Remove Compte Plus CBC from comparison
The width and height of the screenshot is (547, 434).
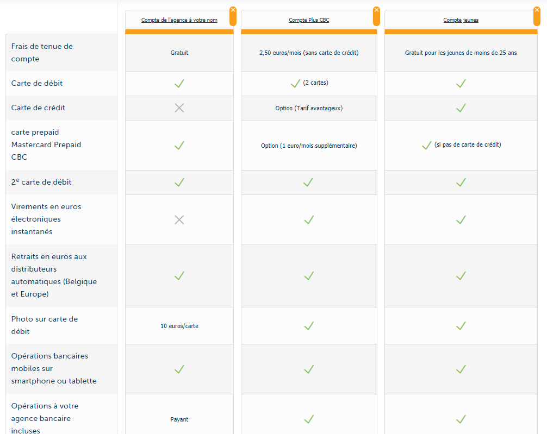[x=376, y=10]
